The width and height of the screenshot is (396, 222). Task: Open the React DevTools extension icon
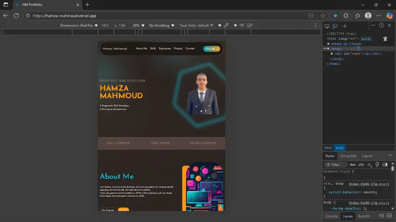point(335,16)
